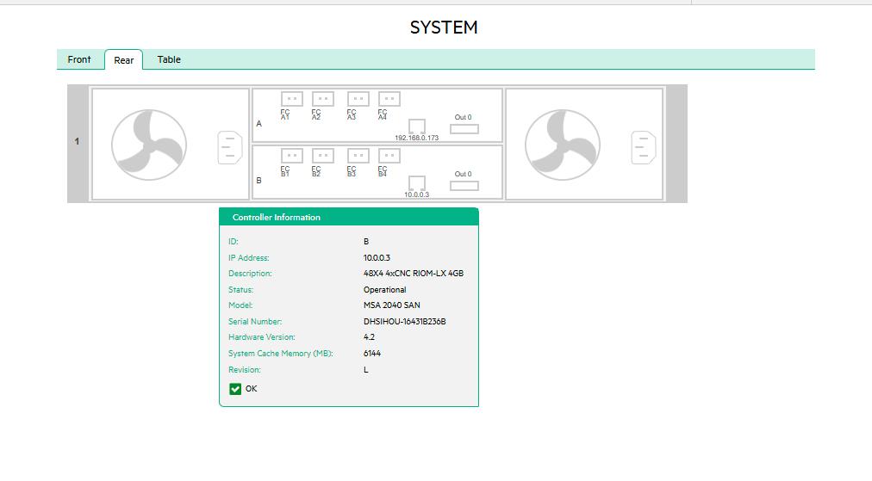Click the green OK health check icon
872x481 pixels.
point(235,389)
